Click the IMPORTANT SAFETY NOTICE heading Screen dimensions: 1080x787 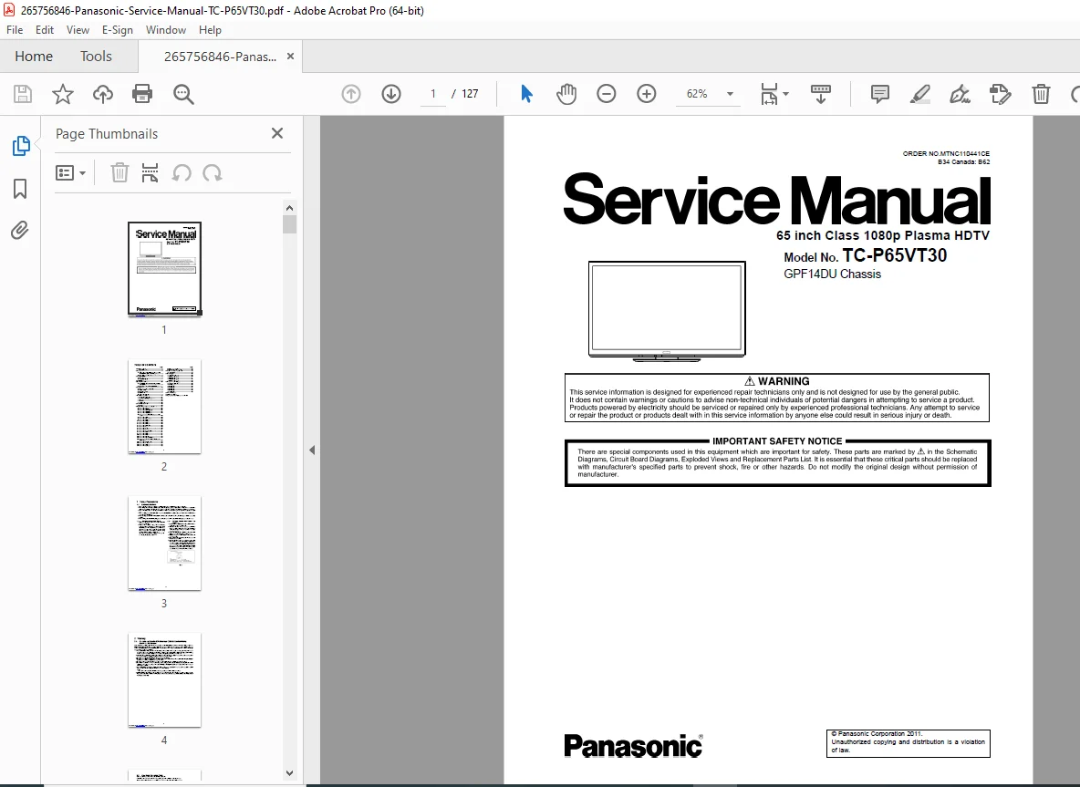[777, 440]
